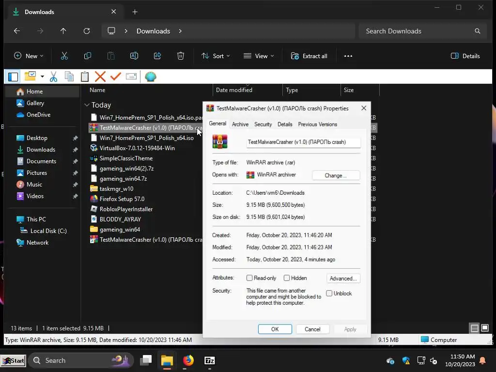Click the red X delete icon in classic toolbar
This screenshot has height=372, width=496.
point(100,77)
